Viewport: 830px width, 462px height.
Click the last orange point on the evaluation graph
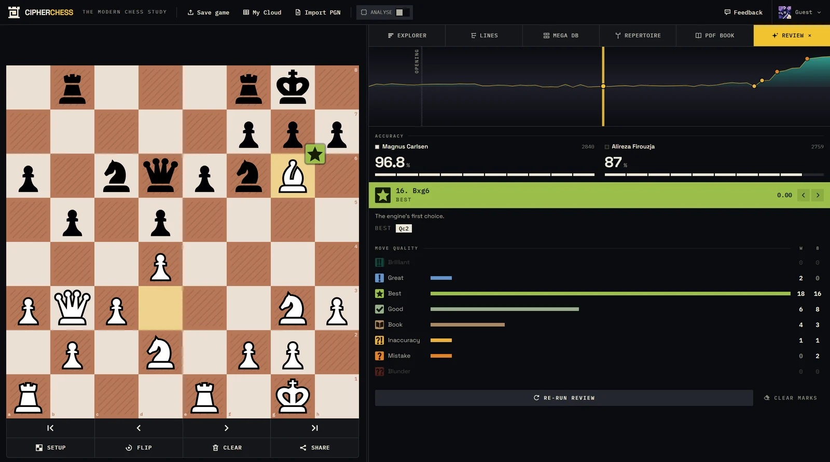pyautogui.click(x=807, y=59)
